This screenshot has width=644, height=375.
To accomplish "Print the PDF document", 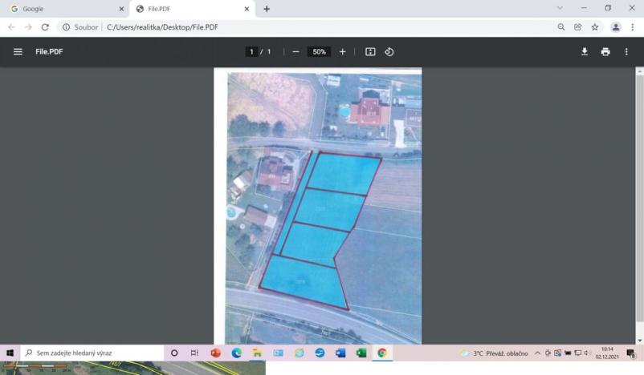I will point(605,51).
